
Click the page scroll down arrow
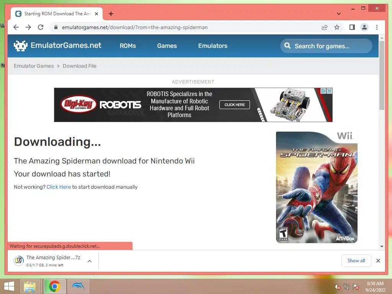point(382,247)
